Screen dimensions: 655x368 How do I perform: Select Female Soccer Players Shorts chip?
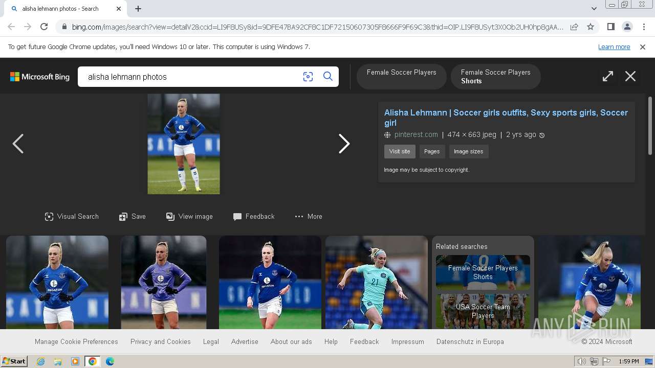point(495,77)
